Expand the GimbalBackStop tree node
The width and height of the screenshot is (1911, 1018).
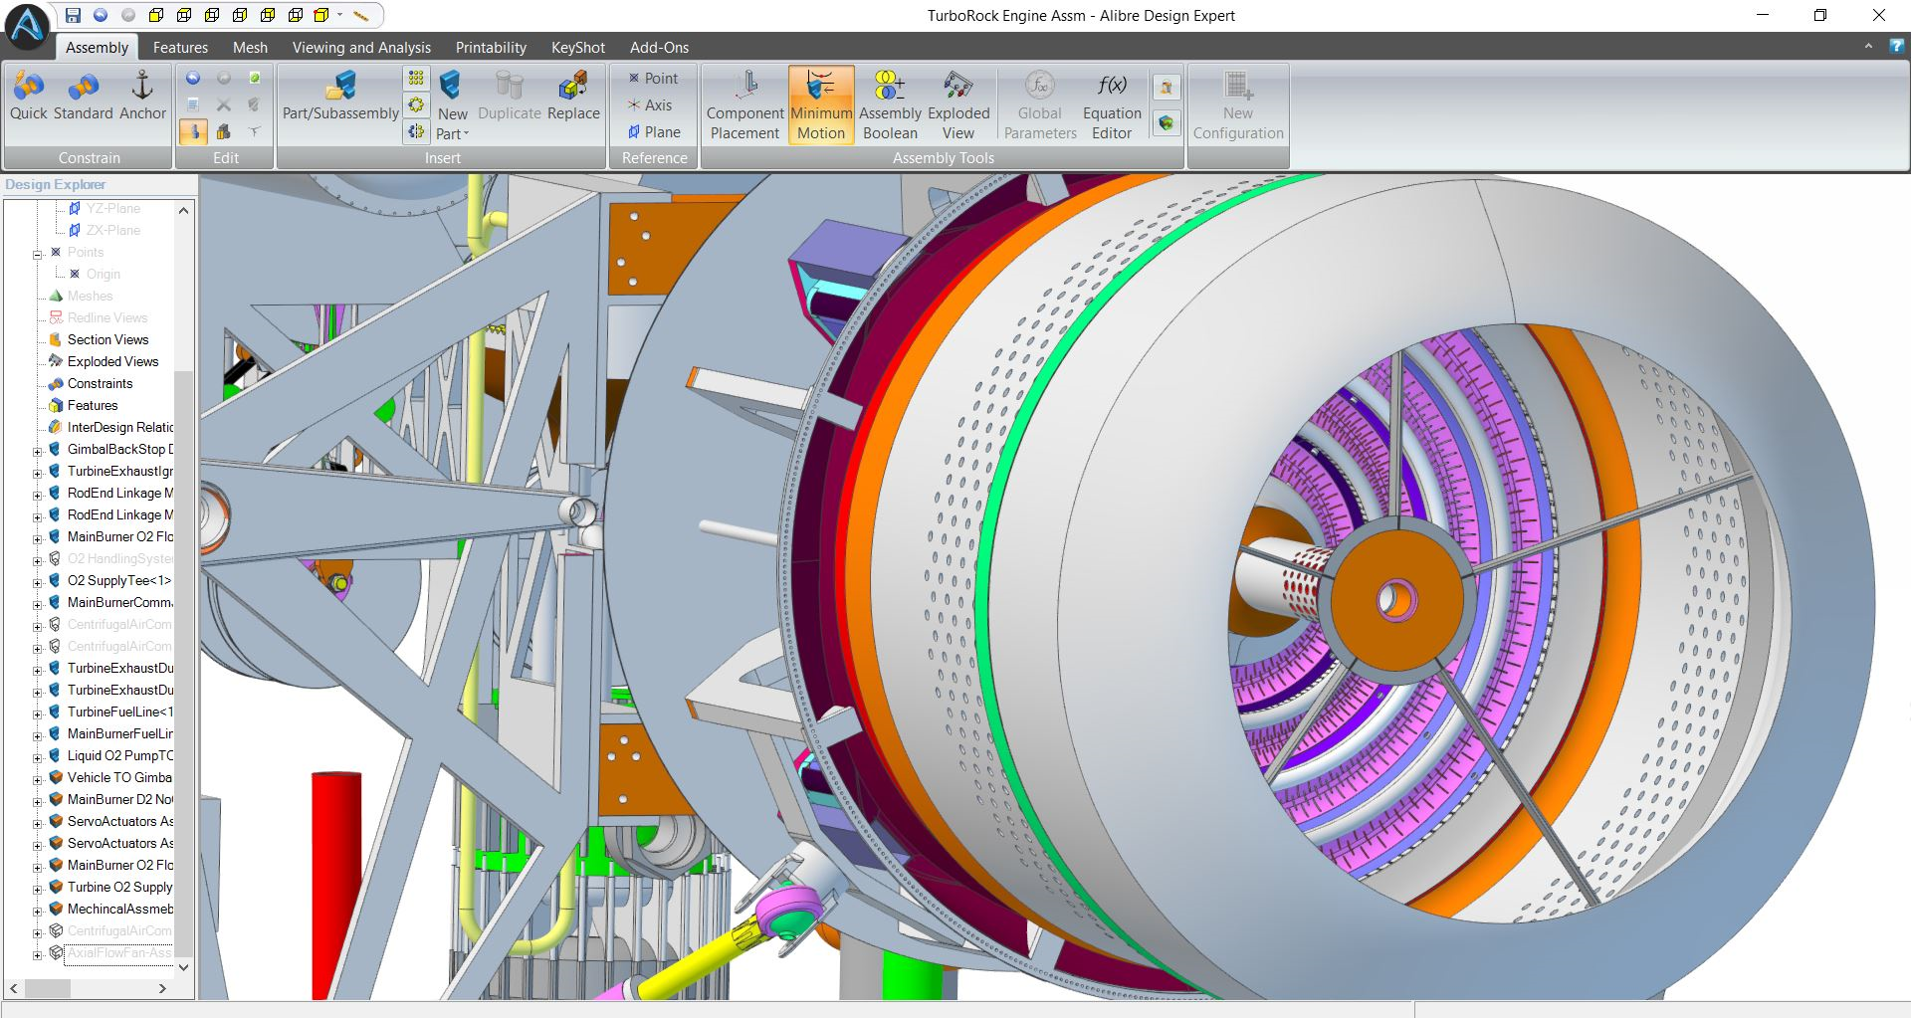click(38, 451)
